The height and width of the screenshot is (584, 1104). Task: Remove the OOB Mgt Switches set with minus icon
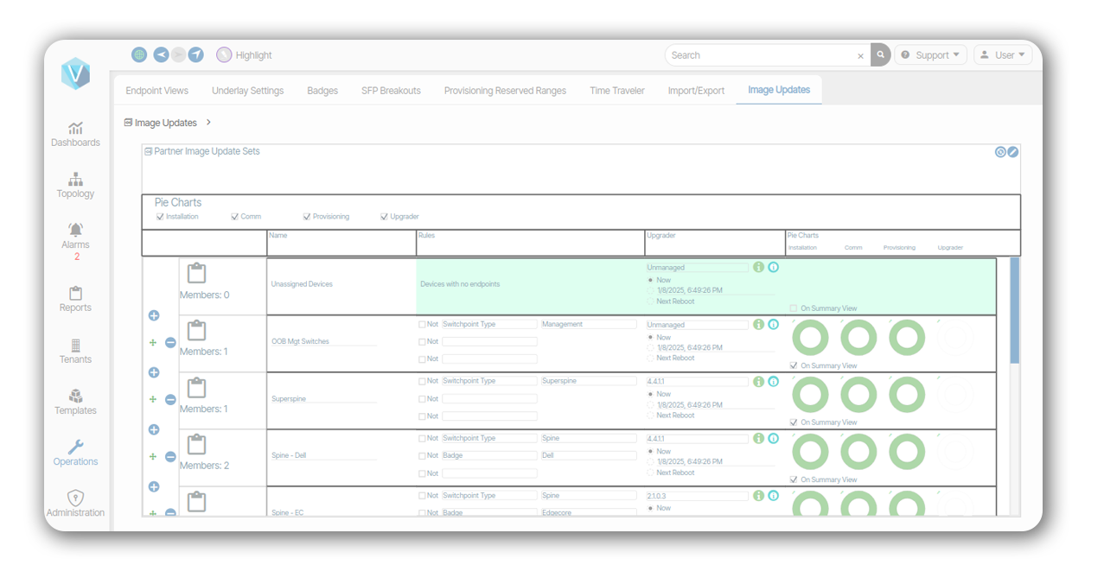click(170, 343)
